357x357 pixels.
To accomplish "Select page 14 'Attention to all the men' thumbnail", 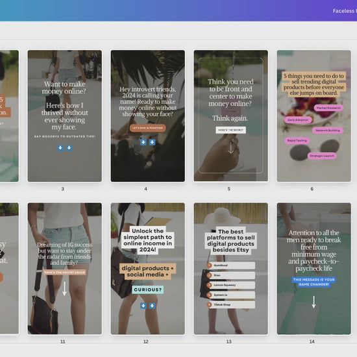I will (x=314, y=269).
